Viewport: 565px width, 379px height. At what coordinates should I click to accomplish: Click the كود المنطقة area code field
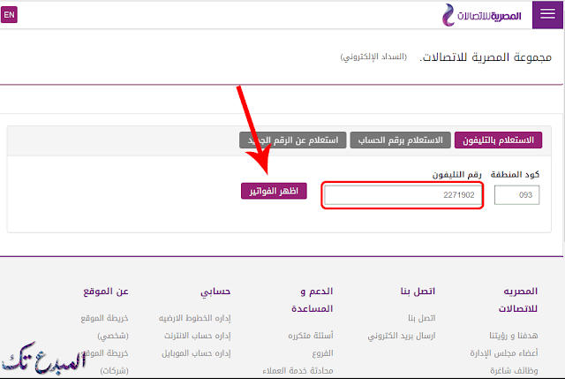point(517,195)
